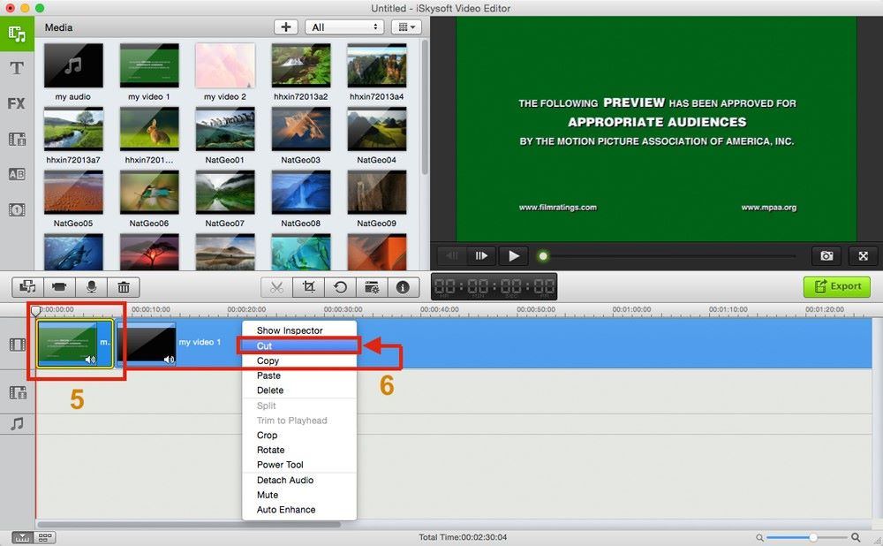The image size is (883, 546).
Task: Click the scissors split tool
Action: [276, 287]
